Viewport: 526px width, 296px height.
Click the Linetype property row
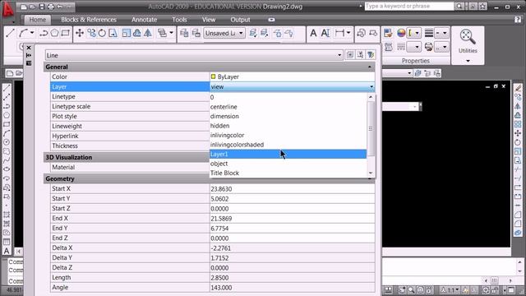click(130, 97)
